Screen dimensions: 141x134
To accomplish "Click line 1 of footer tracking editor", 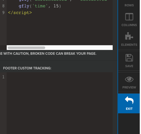I will pyautogui.click(x=60, y=77).
